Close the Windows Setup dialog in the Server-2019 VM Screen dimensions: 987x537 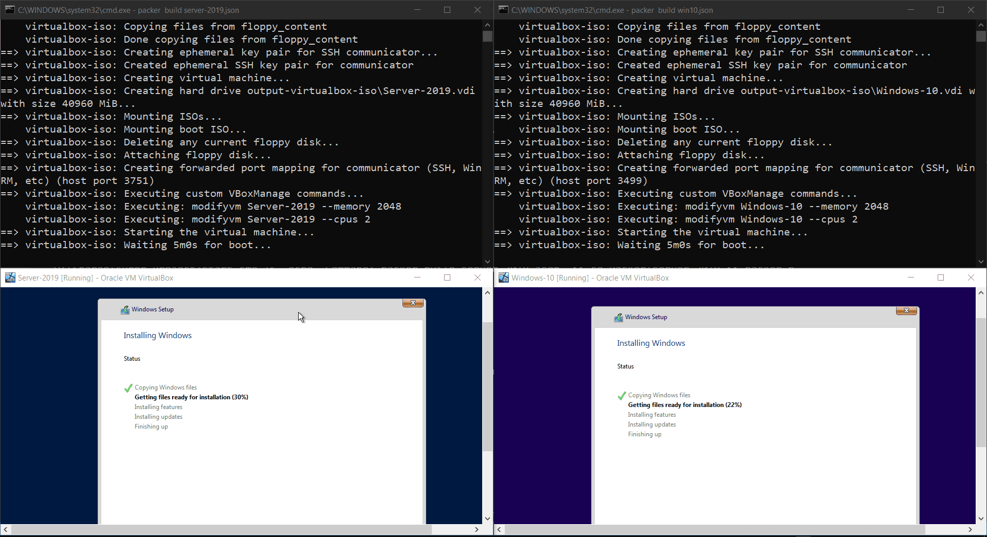click(x=413, y=303)
